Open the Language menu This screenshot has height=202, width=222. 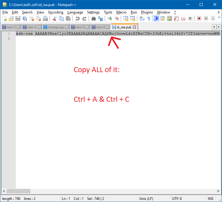tap(75, 12)
